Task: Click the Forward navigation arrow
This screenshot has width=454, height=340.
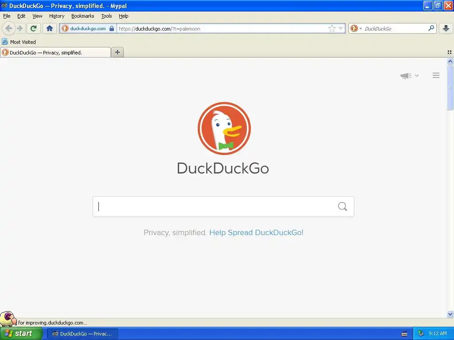Action: coord(20,28)
